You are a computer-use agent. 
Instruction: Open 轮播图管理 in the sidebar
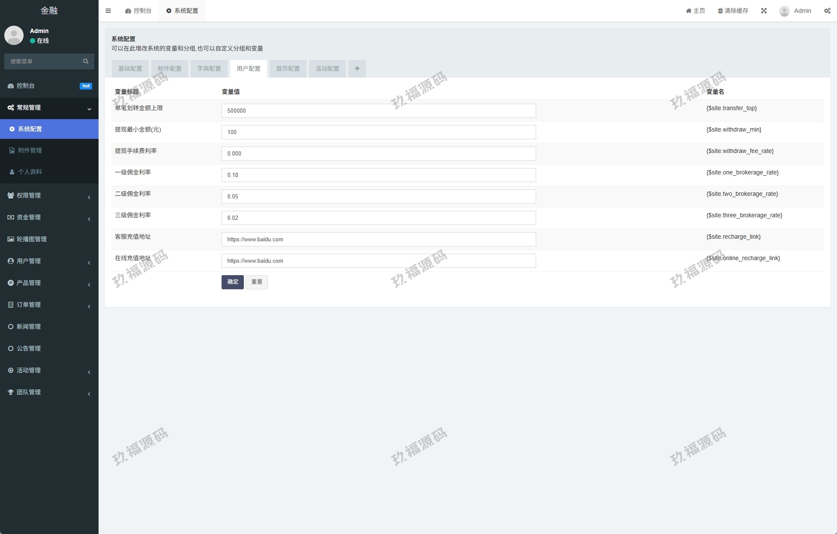click(31, 239)
